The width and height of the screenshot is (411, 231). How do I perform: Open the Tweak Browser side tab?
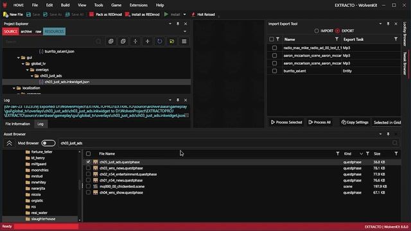[405, 64]
